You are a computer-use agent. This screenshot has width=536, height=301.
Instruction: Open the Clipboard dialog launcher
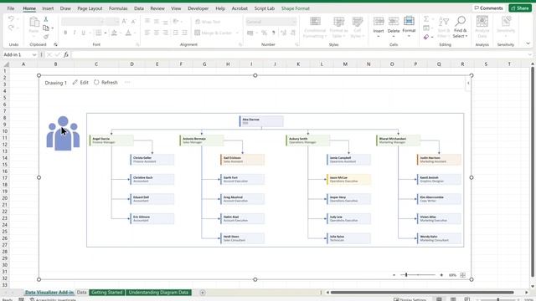click(x=55, y=44)
